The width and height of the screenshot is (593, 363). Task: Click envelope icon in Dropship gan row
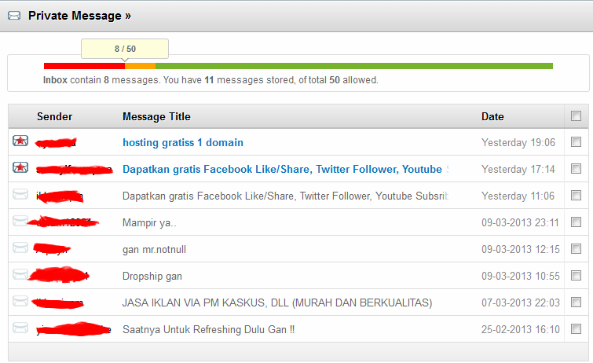pos(20,274)
